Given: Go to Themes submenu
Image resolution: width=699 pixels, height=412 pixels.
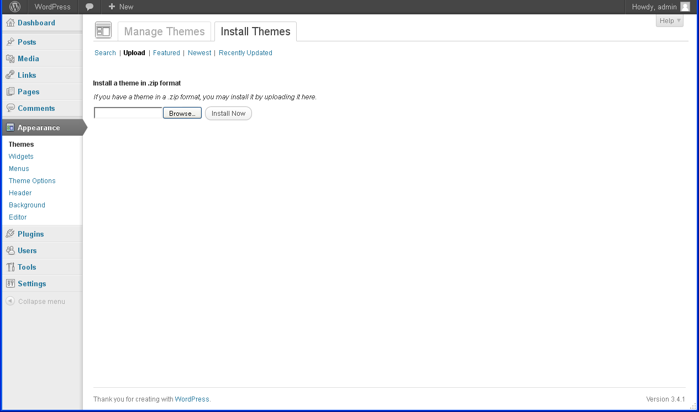Looking at the screenshot, I should click(21, 145).
